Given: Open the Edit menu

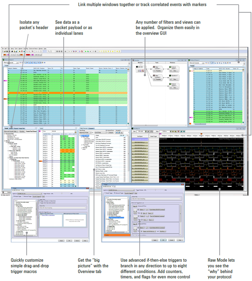Looking at the screenshot, I should (x=6, y=49).
